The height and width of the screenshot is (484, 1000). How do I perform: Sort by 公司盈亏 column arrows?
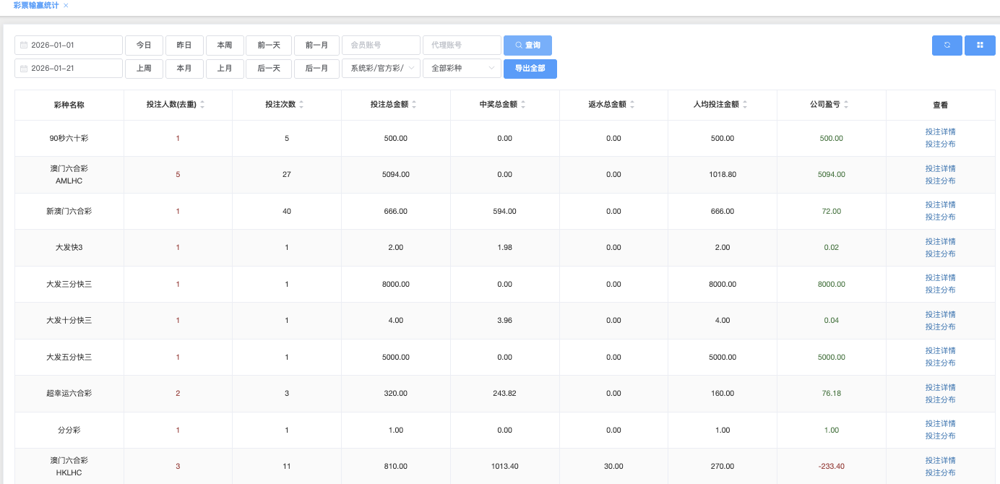click(x=846, y=105)
